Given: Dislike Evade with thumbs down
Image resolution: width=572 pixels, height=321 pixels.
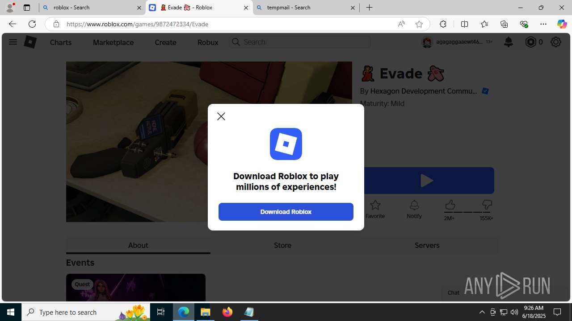Looking at the screenshot, I should tap(487, 205).
